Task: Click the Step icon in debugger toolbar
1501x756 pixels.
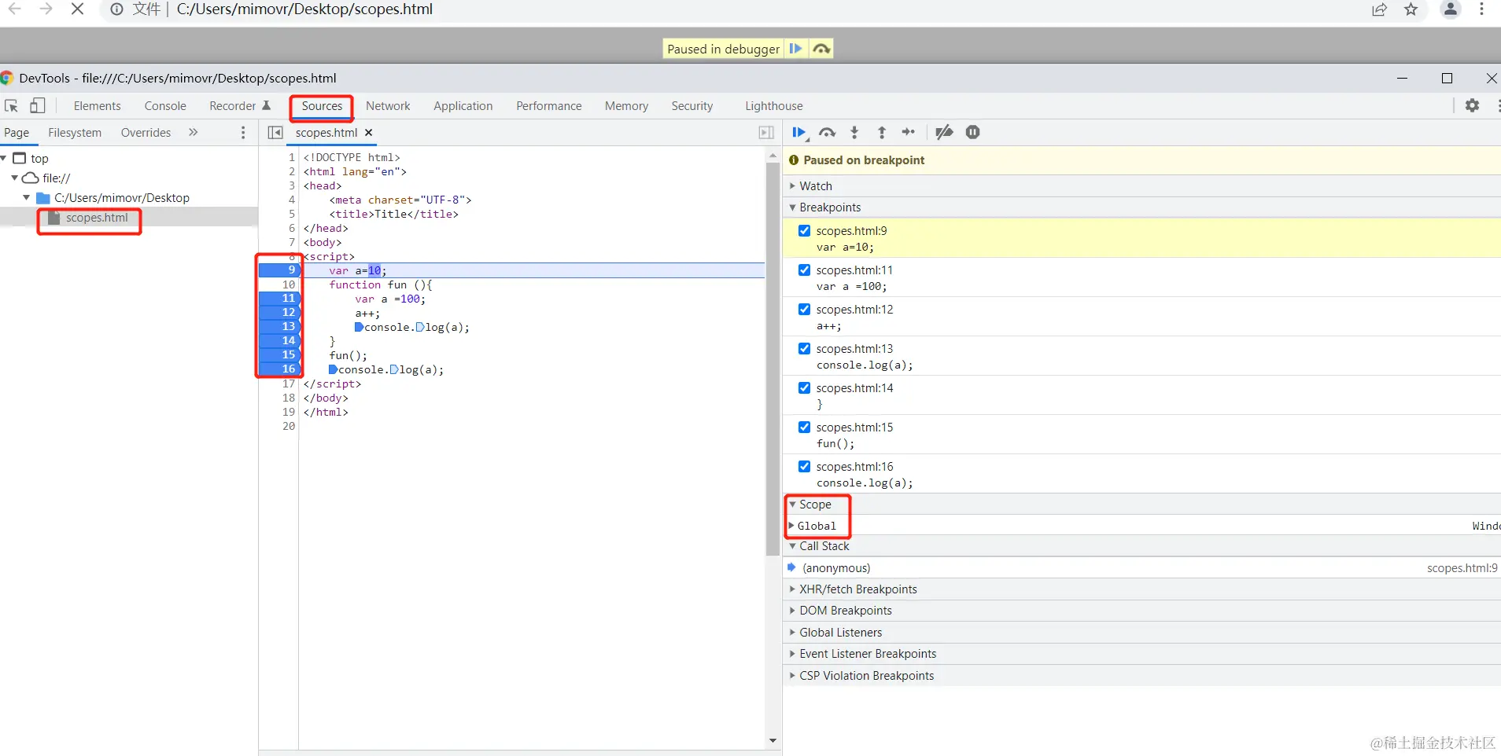Action: [x=909, y=132]
